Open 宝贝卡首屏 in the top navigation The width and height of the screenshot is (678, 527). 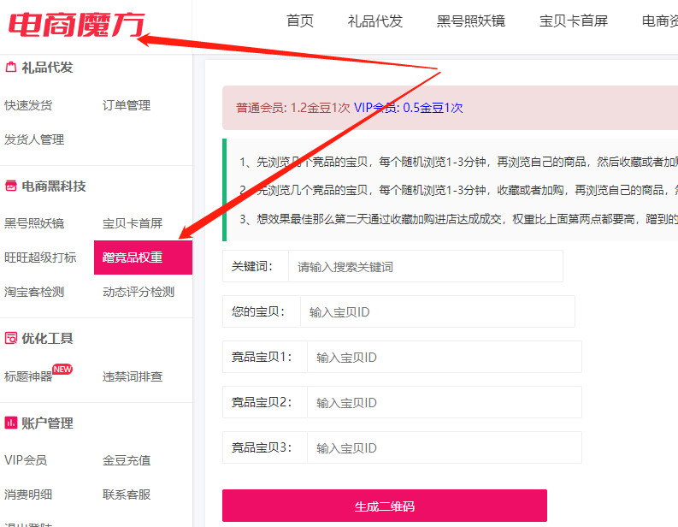574,21
